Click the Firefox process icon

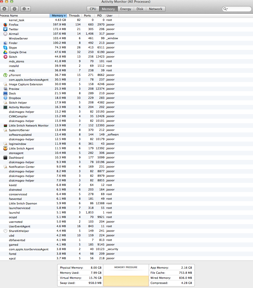click(x=5, y=25)
